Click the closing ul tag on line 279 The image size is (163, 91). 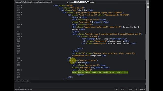[x=80, y=48]
